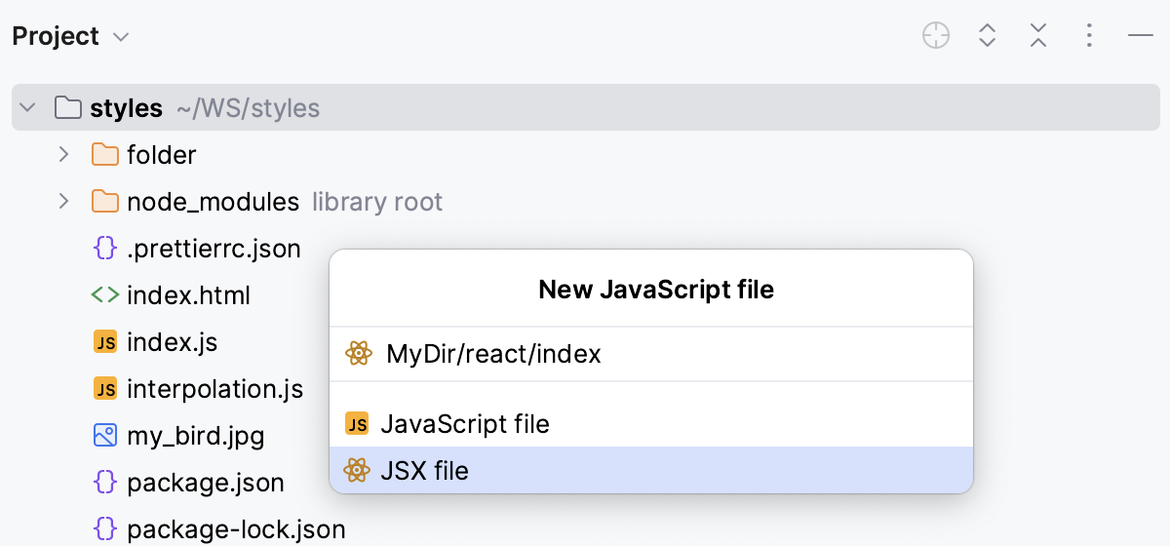
Task: Hide the Project tool window
Action: pos(1140,36)
